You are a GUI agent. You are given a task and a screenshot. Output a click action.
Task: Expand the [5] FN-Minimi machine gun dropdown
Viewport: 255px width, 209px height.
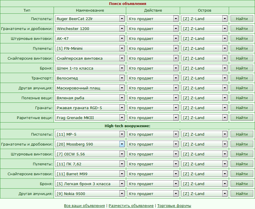(x=90, y=49)
